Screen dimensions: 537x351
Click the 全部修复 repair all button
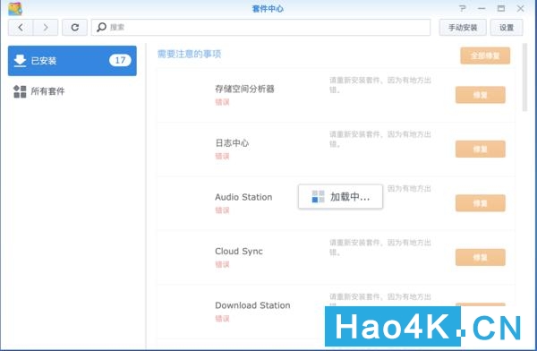click(x=485, y=56)
